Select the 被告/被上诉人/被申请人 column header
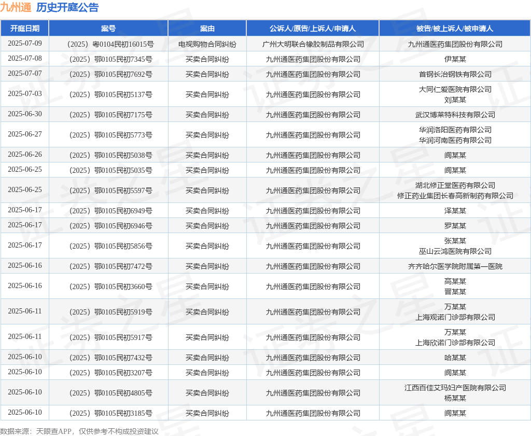This screenshot has width=531, height=436. 455,29
